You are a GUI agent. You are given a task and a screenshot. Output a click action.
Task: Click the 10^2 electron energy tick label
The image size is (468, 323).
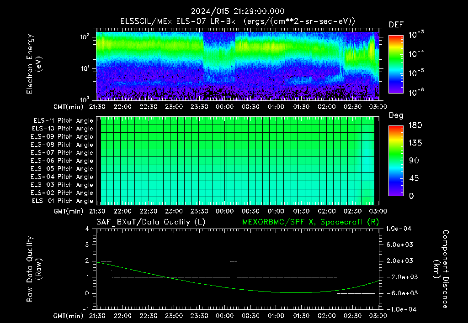85,37
